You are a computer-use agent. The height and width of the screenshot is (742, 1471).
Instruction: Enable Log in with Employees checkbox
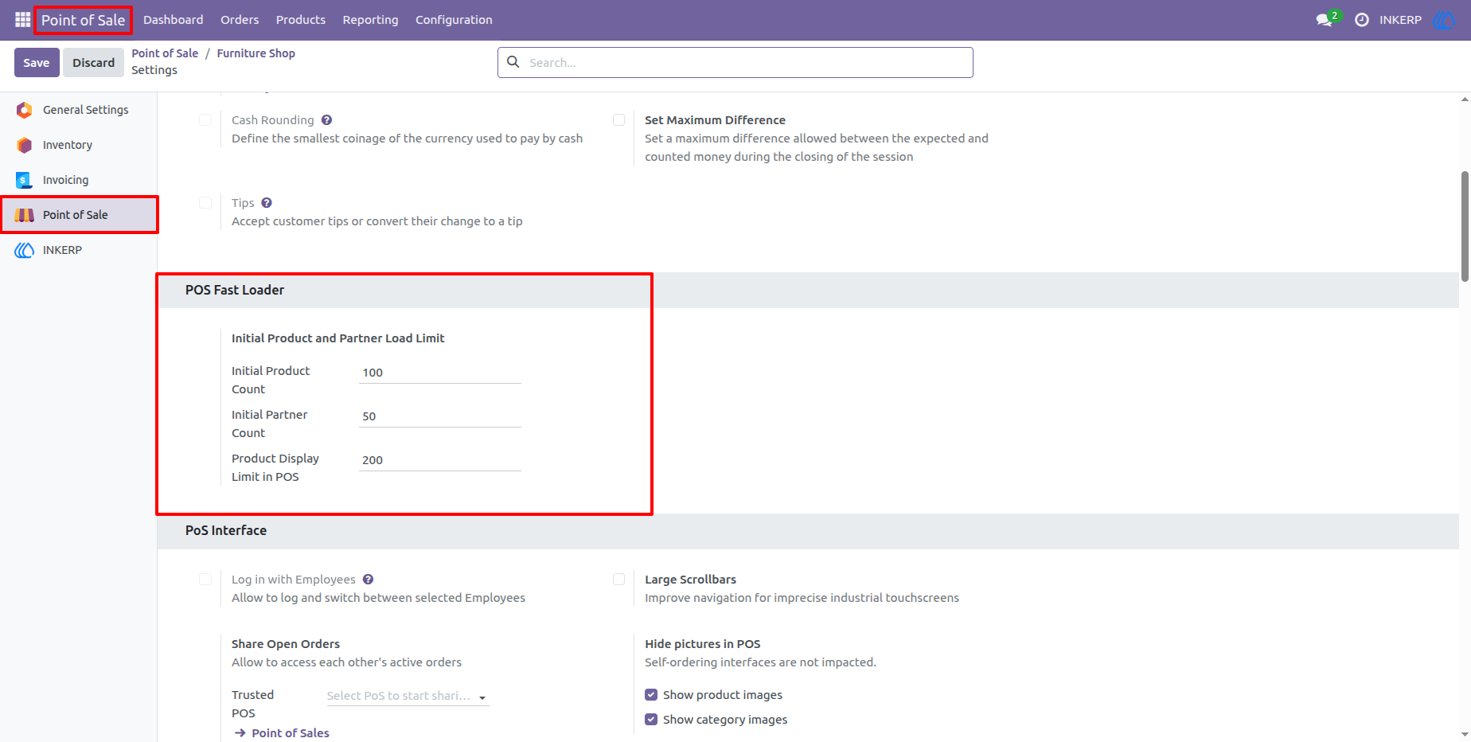(205, 580)
